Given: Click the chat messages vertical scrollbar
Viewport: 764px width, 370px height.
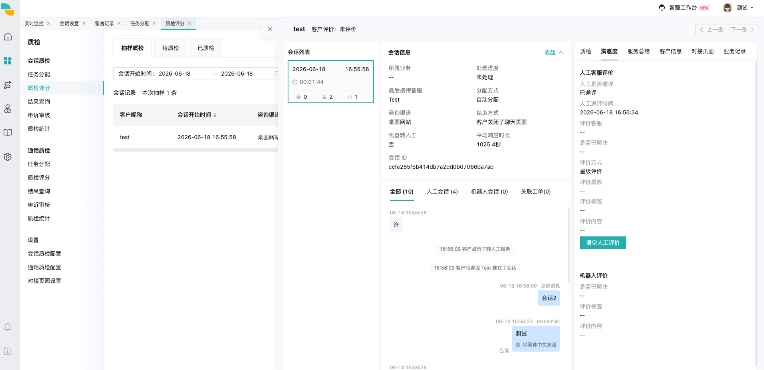Looking at the screenshot, I should (x=569, y=245).
